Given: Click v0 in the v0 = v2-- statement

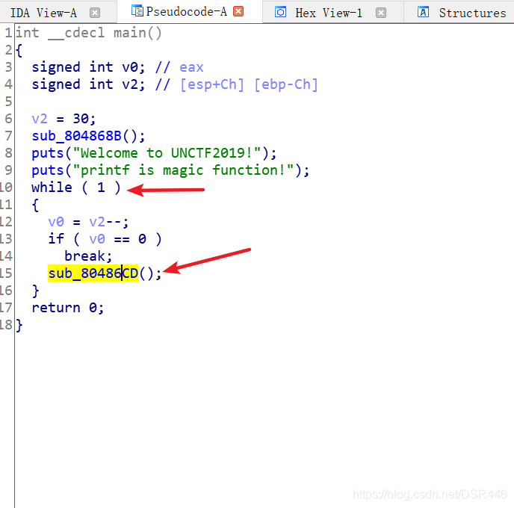Looking at the screenshot, I should click(x=56, y=222).
